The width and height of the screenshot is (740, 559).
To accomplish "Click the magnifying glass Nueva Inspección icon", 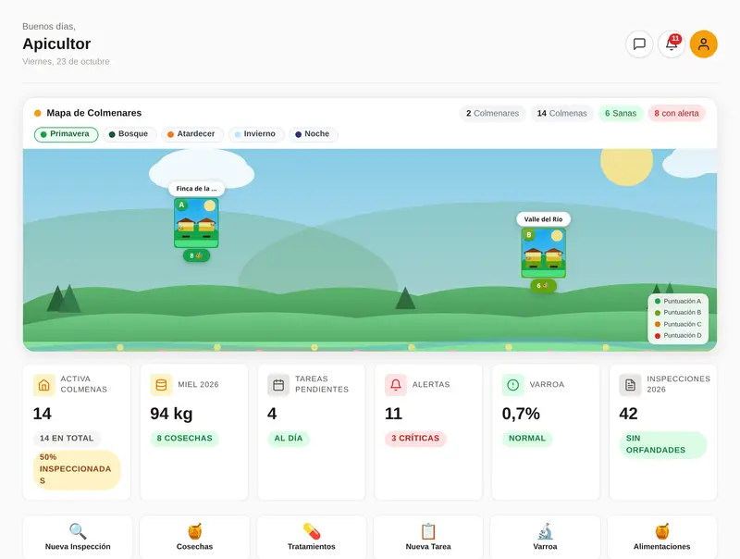I will pyautogui.click(x=78, y=531).
